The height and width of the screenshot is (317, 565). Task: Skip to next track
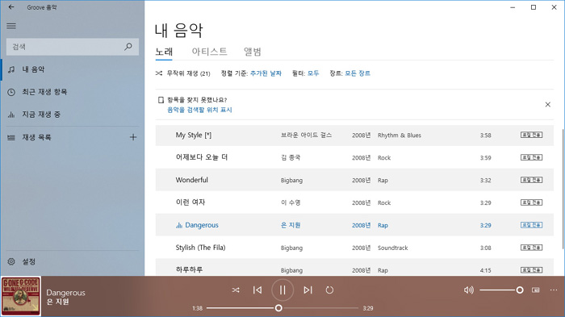click(x=308, y=290)
